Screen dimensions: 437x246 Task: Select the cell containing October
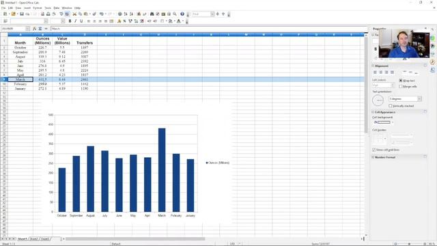pos(20,48)
